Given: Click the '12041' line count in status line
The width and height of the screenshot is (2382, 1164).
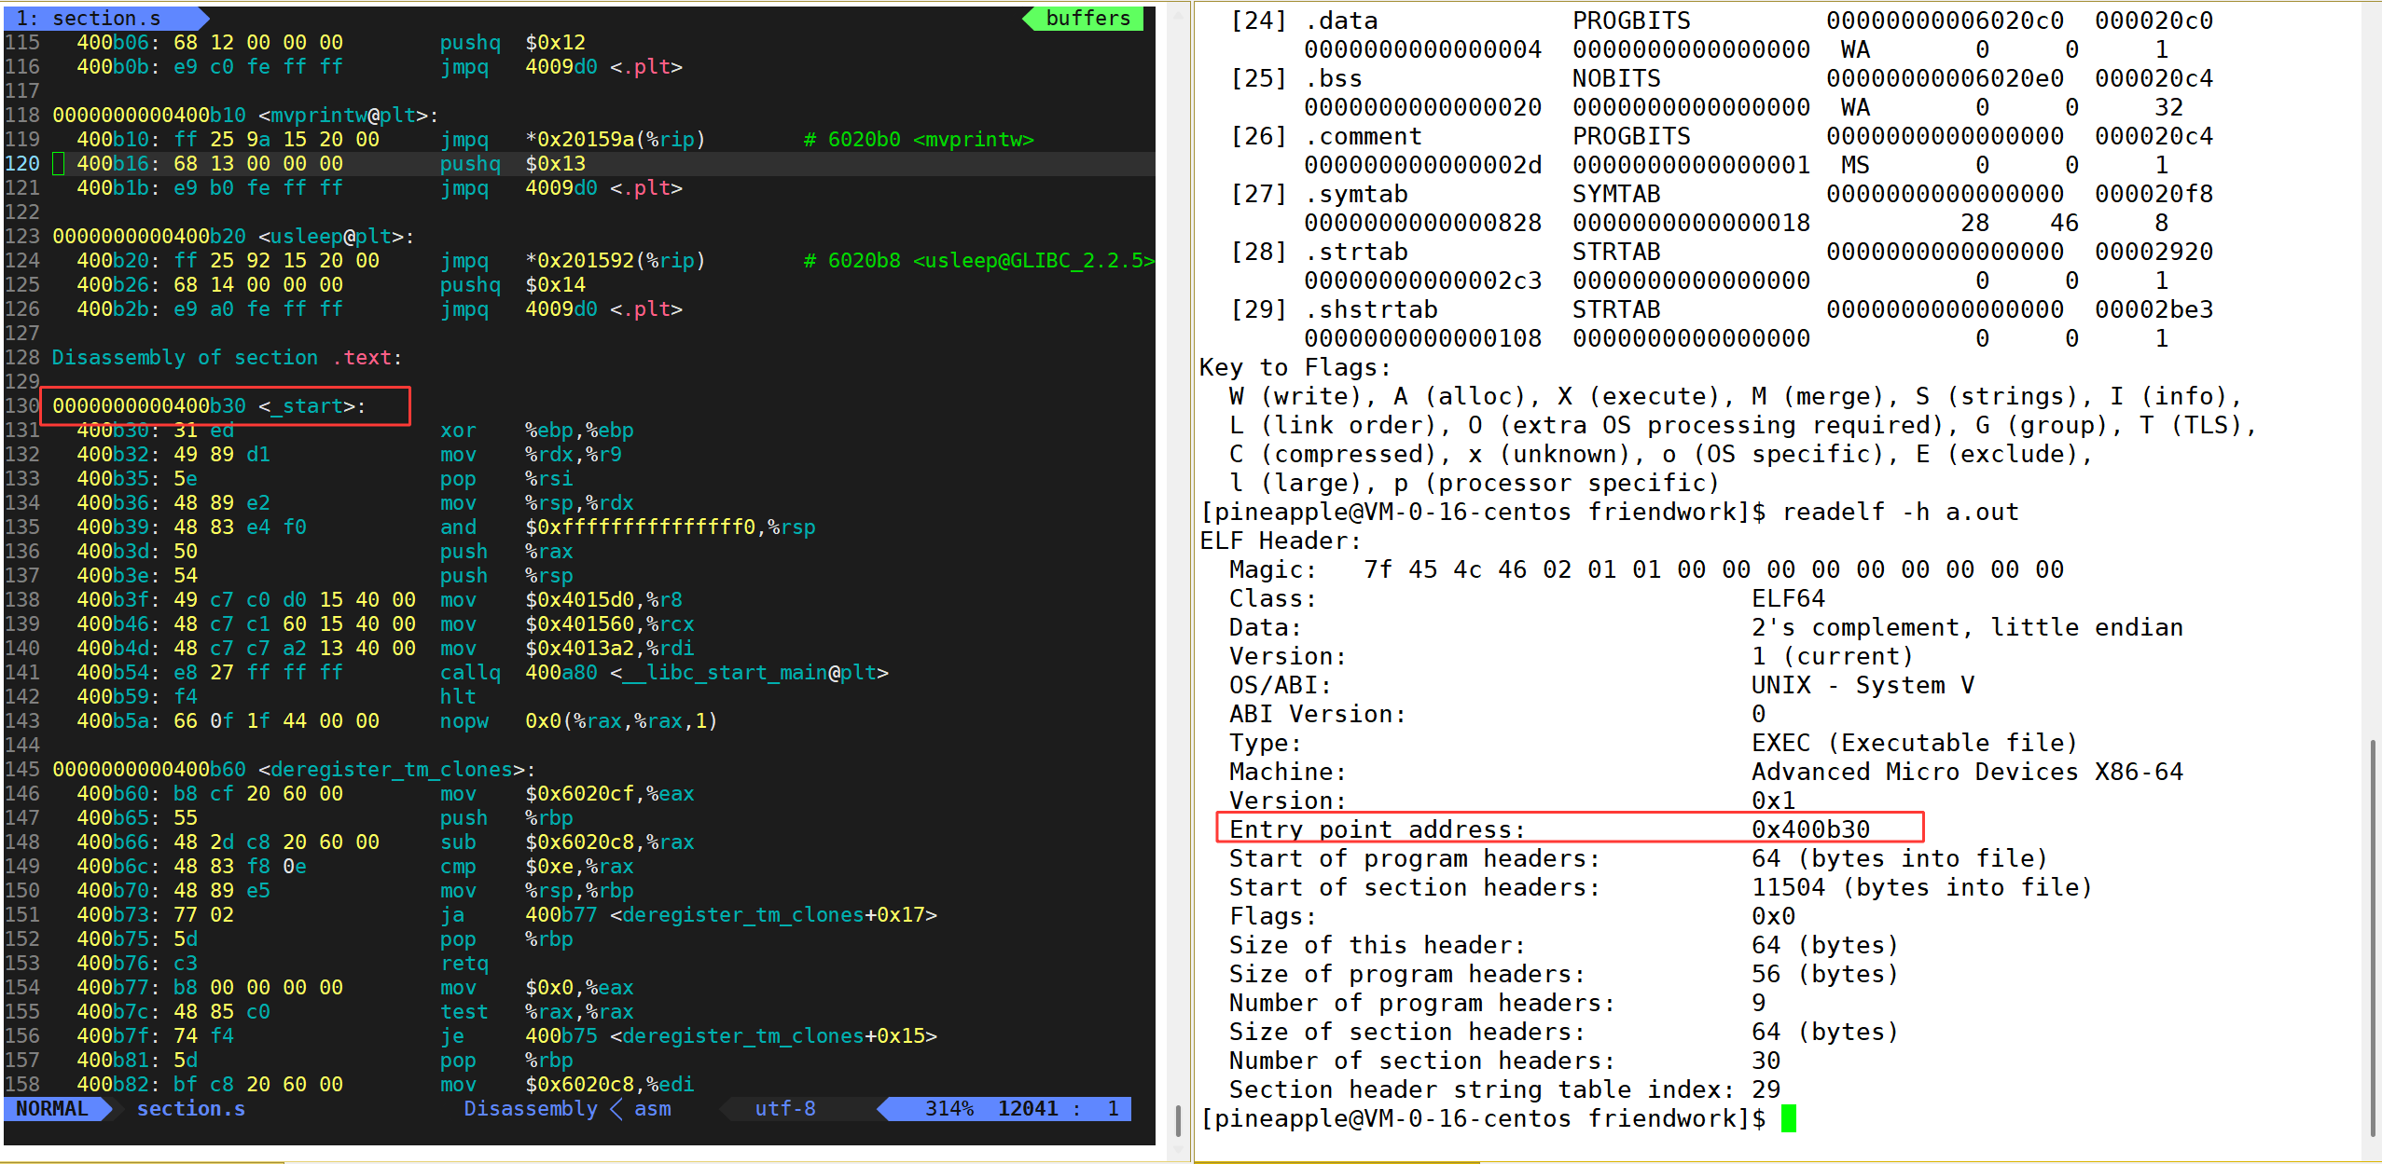Looking at the screenshot, I should coord(1028,1108).
